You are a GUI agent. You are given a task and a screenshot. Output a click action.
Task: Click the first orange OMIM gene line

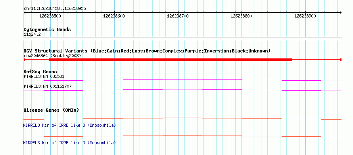pos(182,118)
